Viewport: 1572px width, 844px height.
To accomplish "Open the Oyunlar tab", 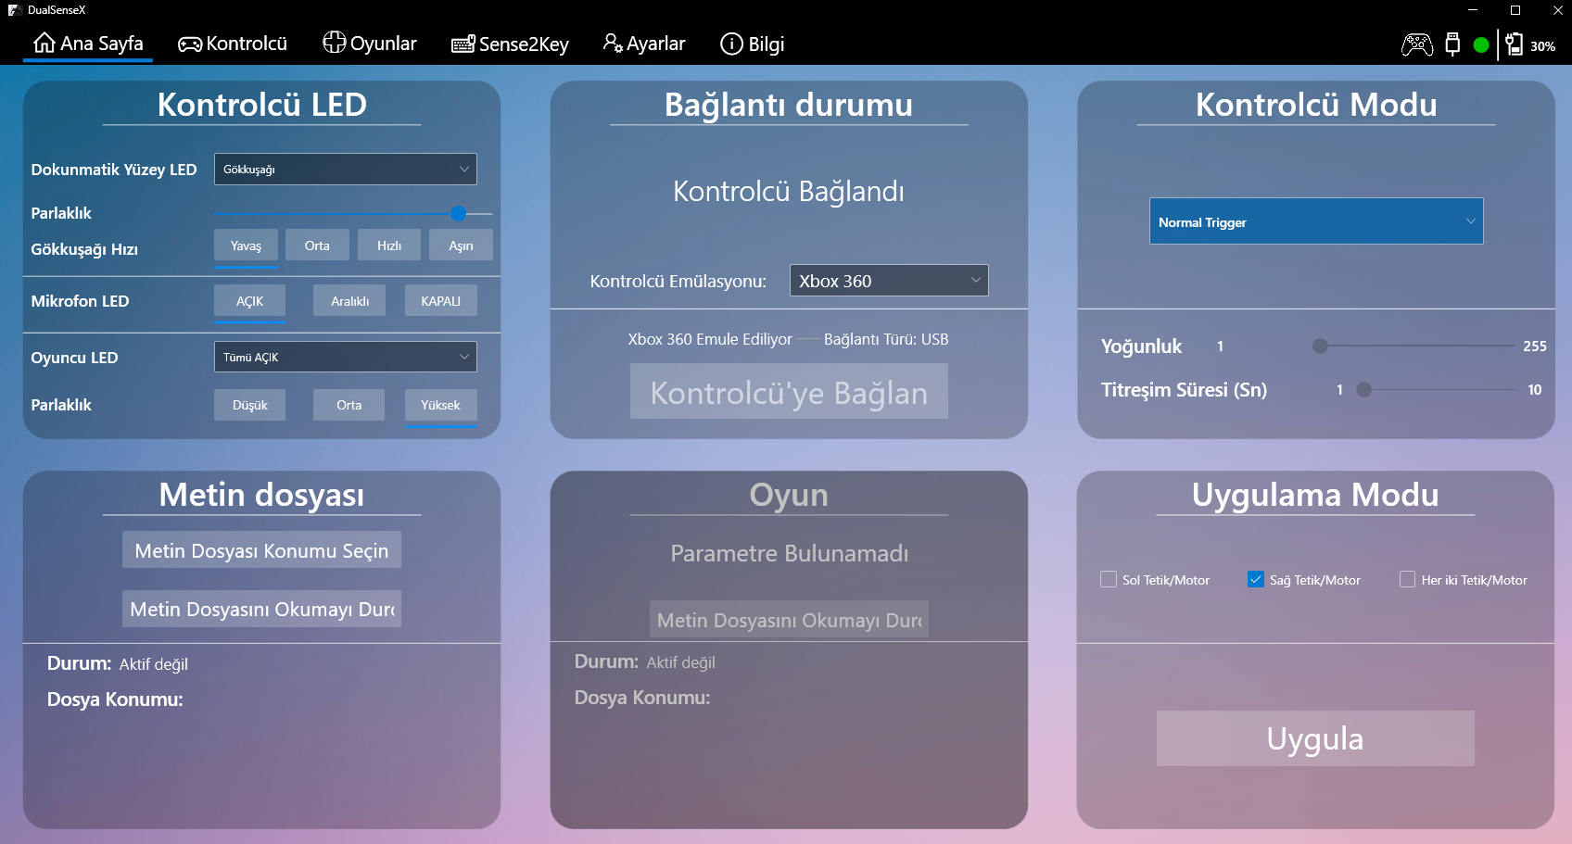I will [x=370, y=44].
